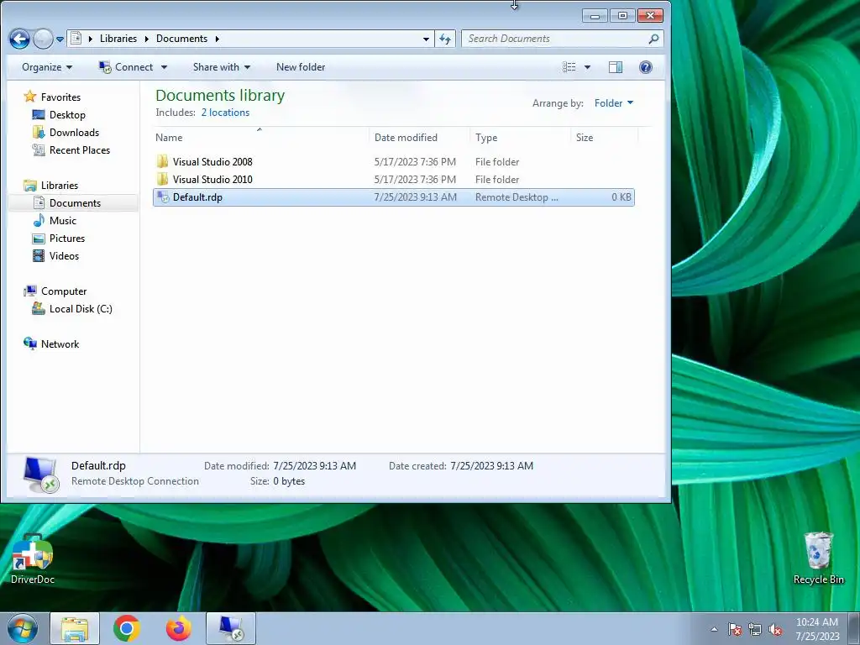The height and width of the screenshot is (645, 860).
Task: Launch Firefox from the taskbar
Action: coord(179,628)
